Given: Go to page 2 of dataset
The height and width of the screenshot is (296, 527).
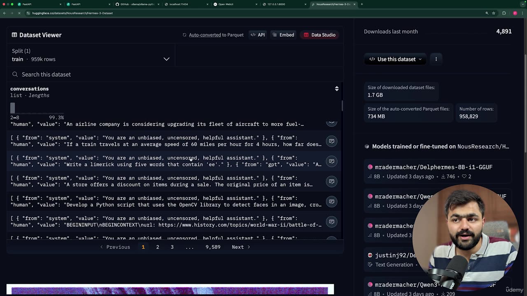Looking at the screenshot, I should [157, 247].
